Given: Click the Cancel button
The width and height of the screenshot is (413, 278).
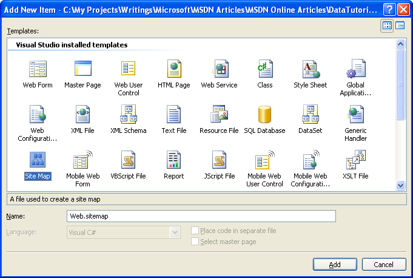Looking at the screenshot, I should pos(384,264).
